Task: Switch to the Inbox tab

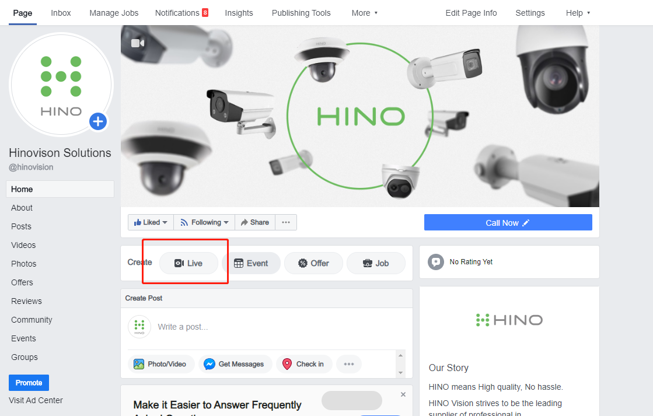Action: pyautogui.click(x=61, y=13)
